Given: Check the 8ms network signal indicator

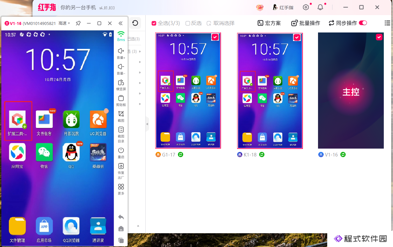Looking at the screenshot, I should pyautogui.click(x=121, y=36).
